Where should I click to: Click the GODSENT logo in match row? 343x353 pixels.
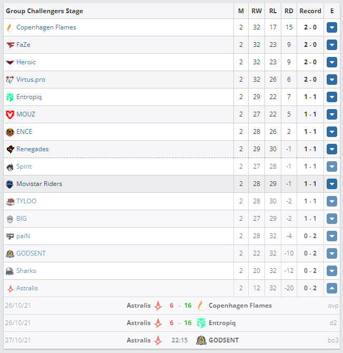201,340
